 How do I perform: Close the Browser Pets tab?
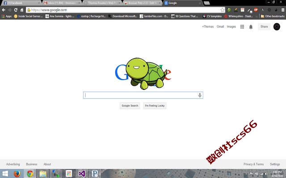(x=160, y=3)
